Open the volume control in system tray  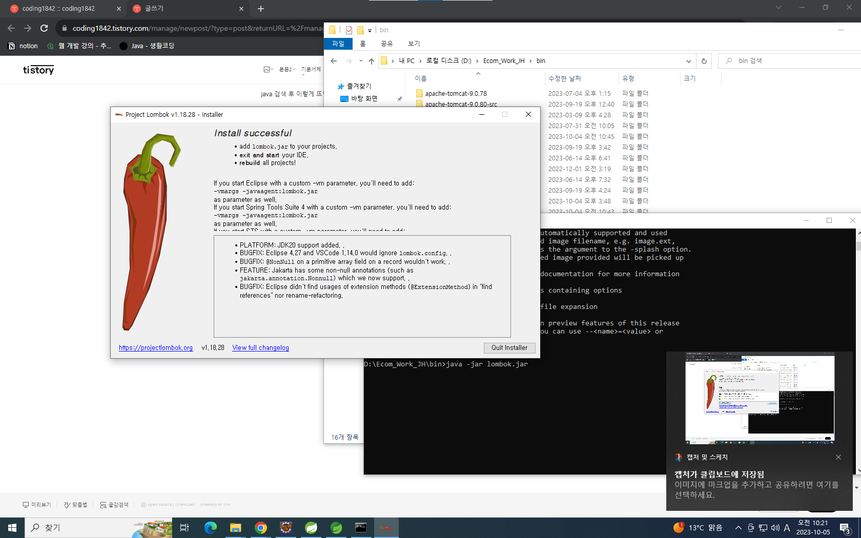coord(775,528)
